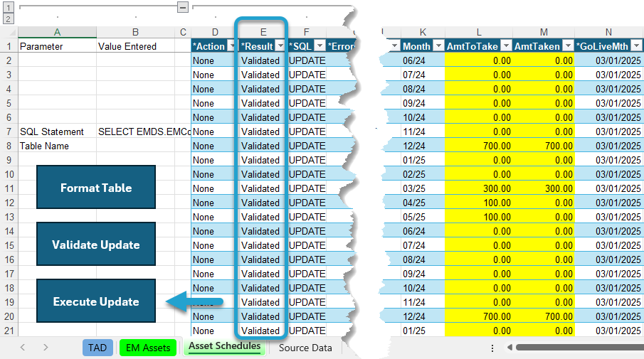Select the Asset Schedules sheet tab

pos(225,346)
